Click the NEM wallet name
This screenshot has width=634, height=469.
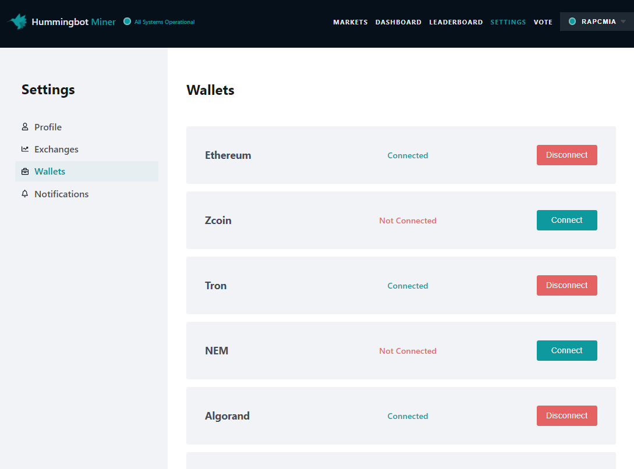click(217, 351)
